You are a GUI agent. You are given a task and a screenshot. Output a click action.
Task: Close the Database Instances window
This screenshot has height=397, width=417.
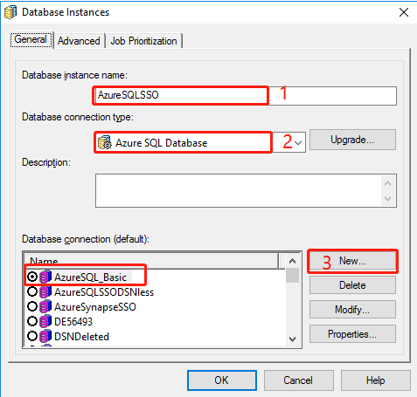(x=404, y=12)
